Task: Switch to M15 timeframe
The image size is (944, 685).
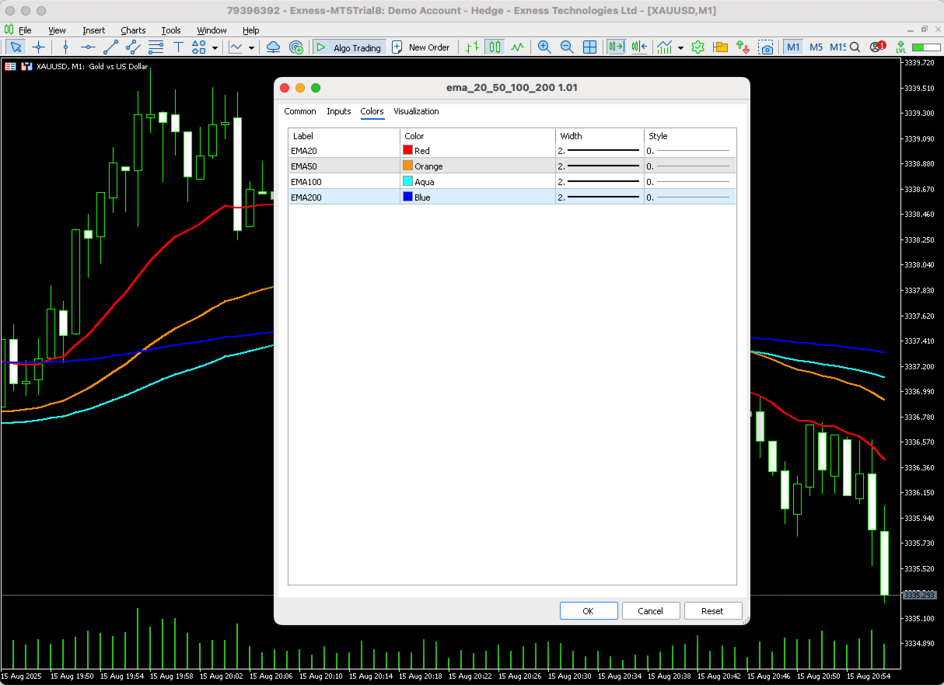Action: pos(837,47)
